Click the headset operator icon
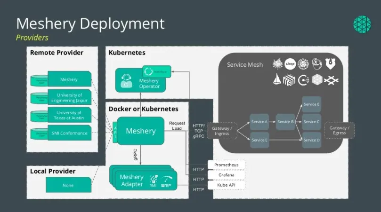Viewport: 381px width, 212px height. (126, 81)
